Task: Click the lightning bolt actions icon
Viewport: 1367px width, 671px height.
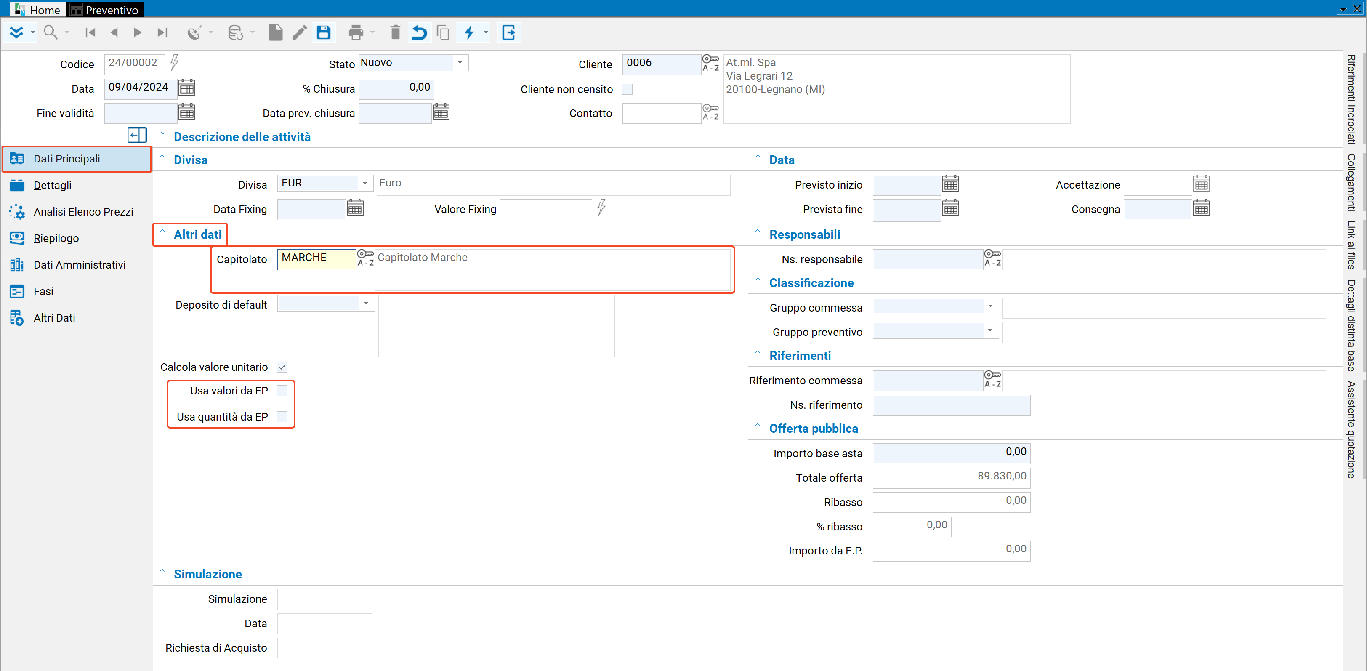Action: tap(469, 32)
